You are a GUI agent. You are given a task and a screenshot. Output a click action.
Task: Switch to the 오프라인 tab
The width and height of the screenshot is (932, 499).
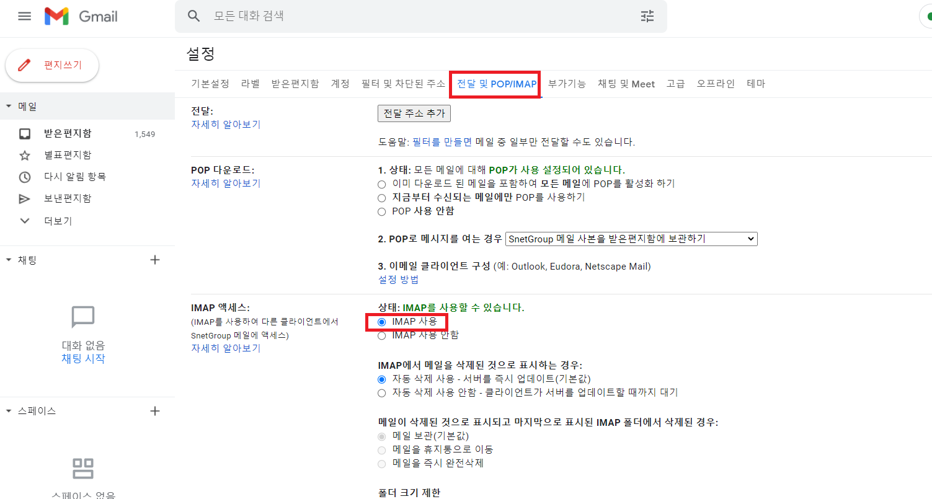(716, 84)
